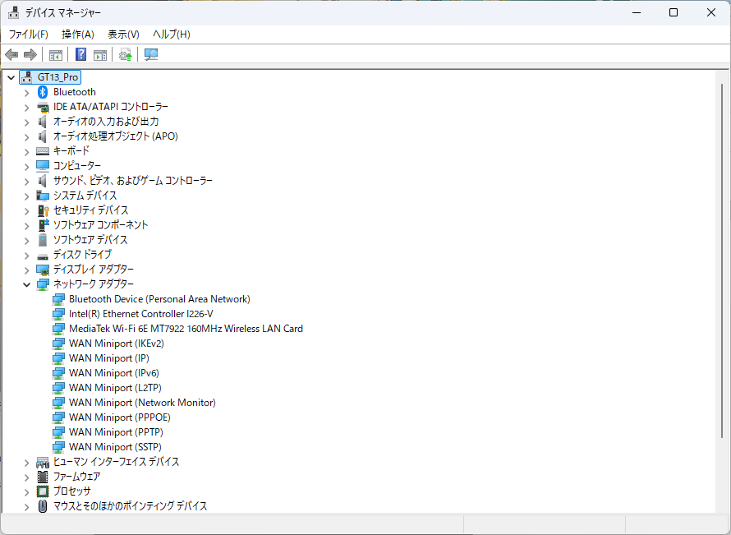Screen dimensions: 731x535
Task: Click the プロセッサ icon
Action: (x=43, y=491)
